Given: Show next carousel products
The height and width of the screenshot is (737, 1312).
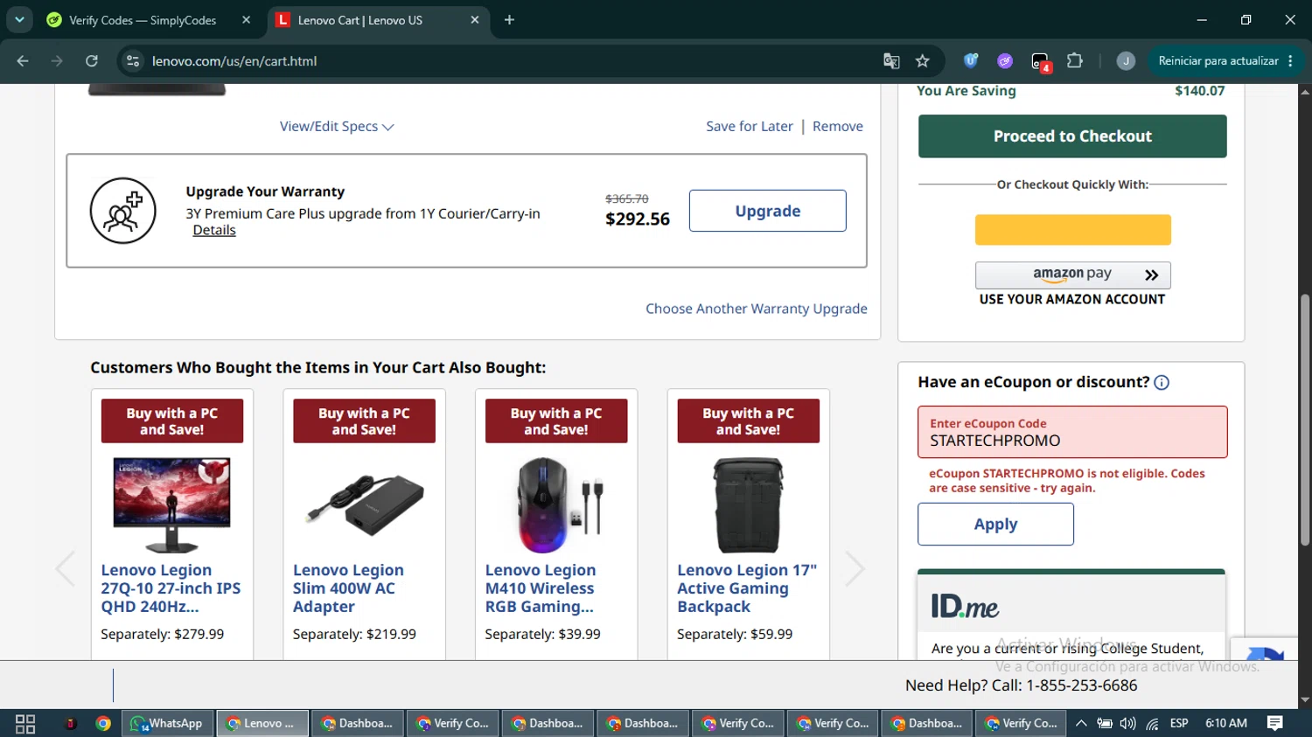Looking at the screenshot, I should pos(855,569).
